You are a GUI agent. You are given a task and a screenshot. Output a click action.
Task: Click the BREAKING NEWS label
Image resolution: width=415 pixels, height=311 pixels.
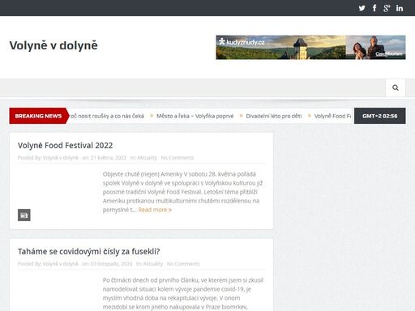(38, 116)
